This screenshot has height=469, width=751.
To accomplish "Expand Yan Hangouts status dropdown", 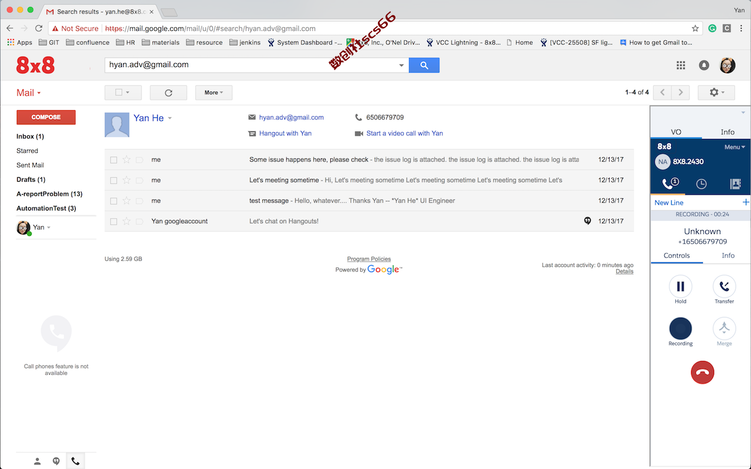I will (49, 227).
